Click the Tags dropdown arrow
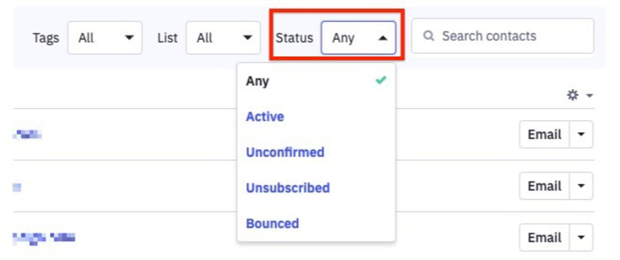Viewport: 620px width, 260px height. (130, 38)
